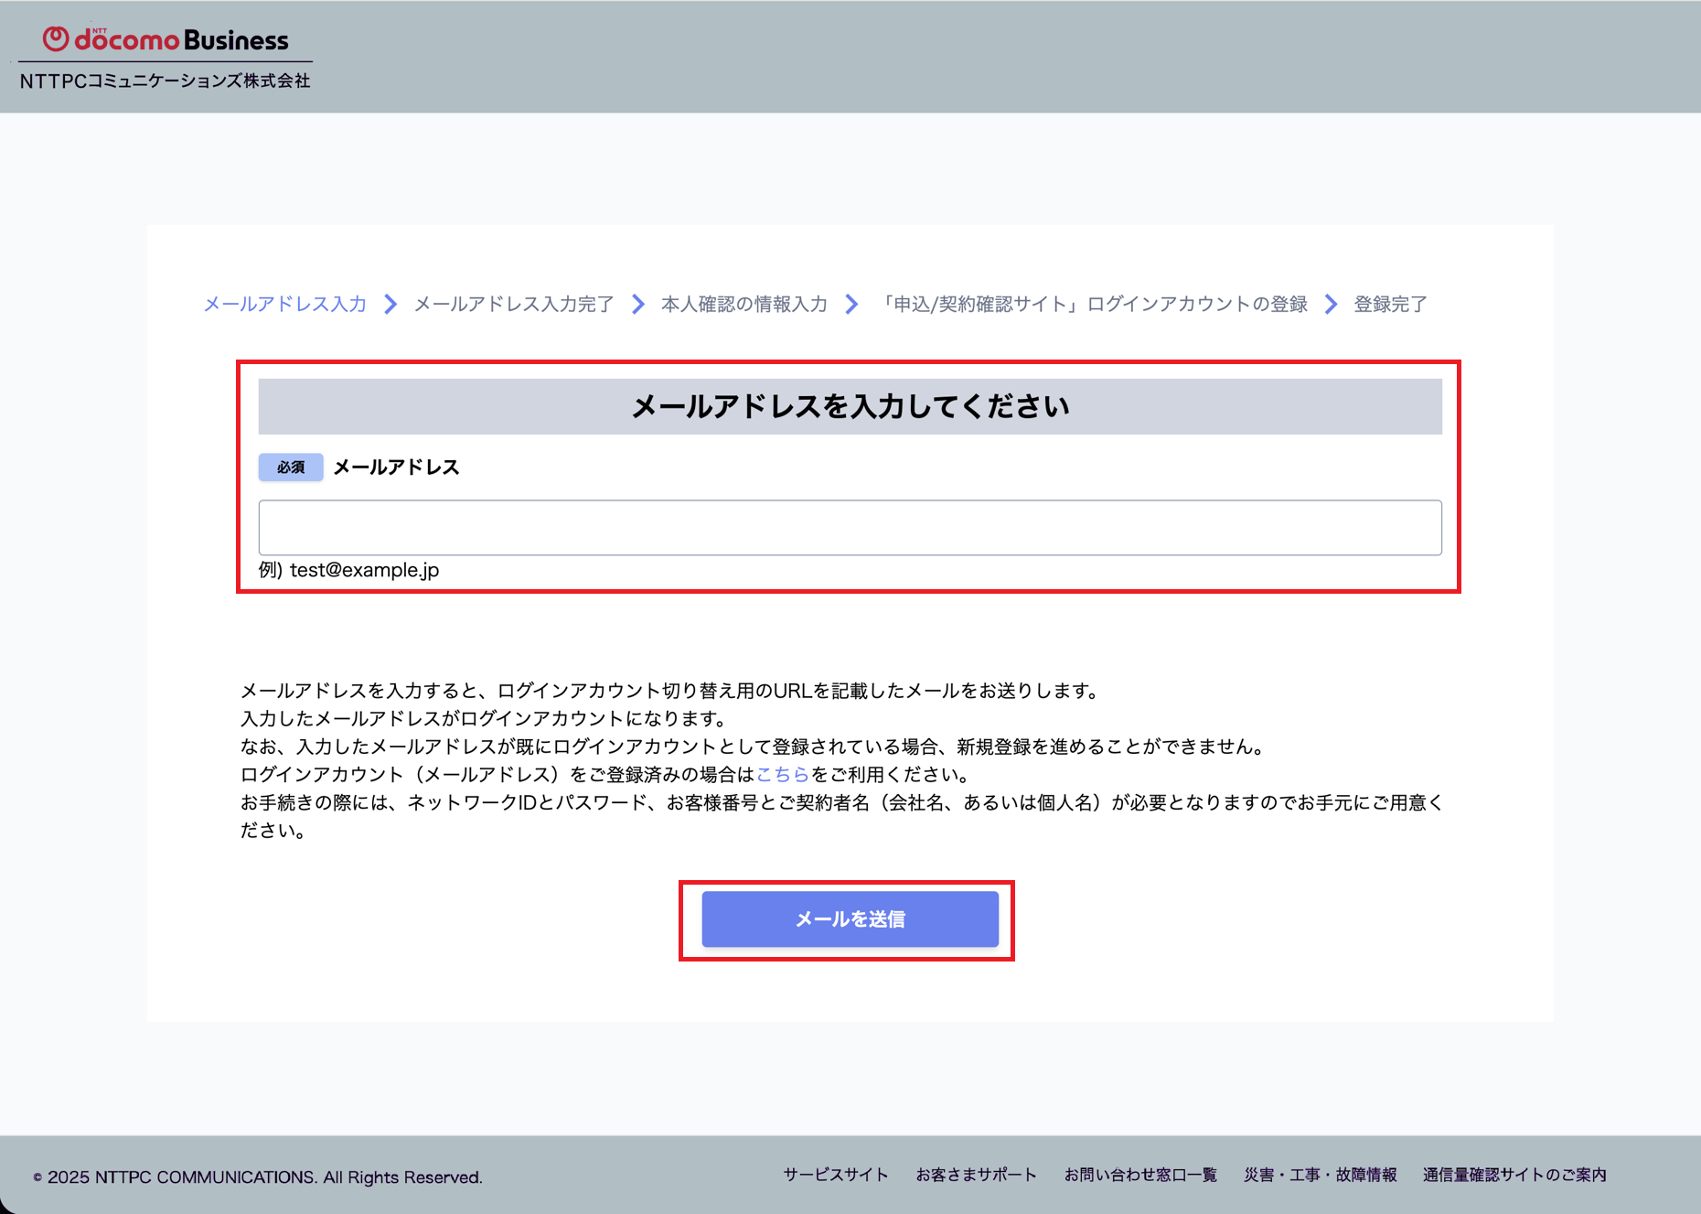Open the 通信量確認サイトのご案内 footer link

[1514, 1175]
